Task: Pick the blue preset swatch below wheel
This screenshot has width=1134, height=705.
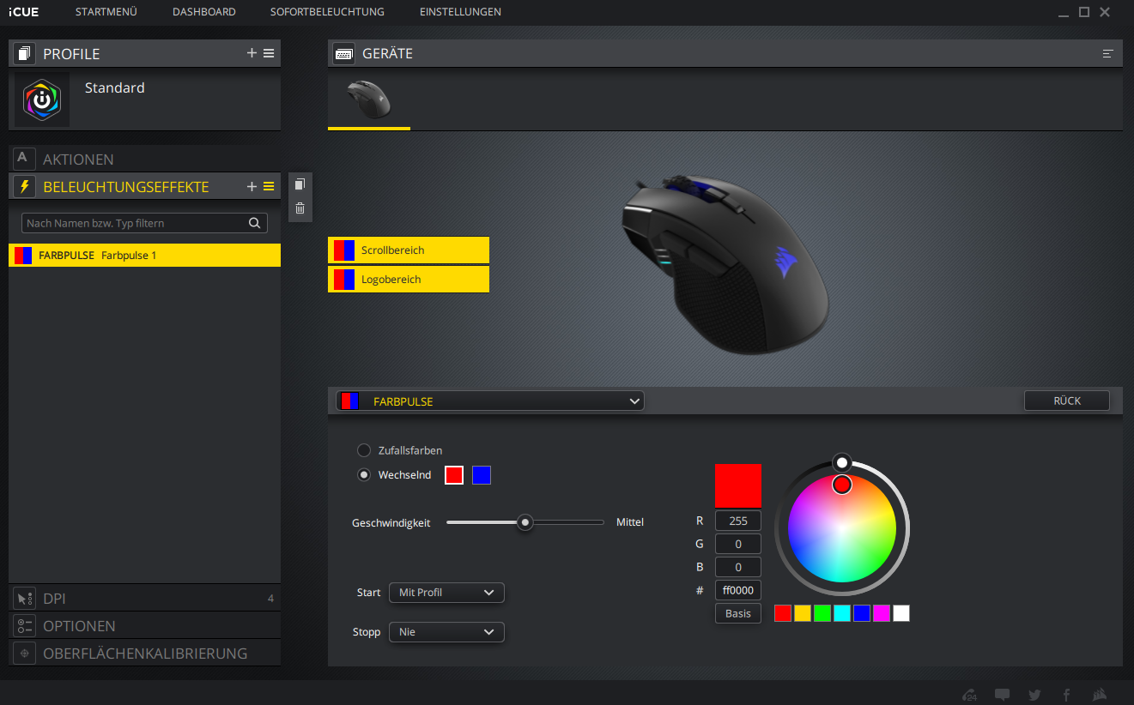Action: coord(862,613)
